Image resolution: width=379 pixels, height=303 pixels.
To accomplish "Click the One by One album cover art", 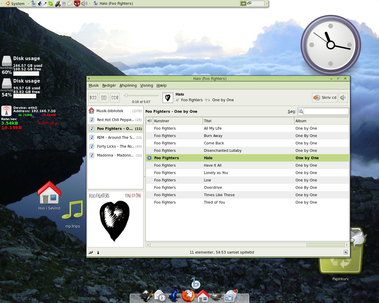I will [115, 219].
